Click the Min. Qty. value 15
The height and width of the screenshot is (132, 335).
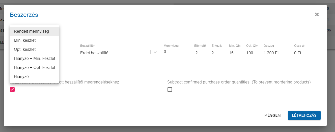point(231,53)
